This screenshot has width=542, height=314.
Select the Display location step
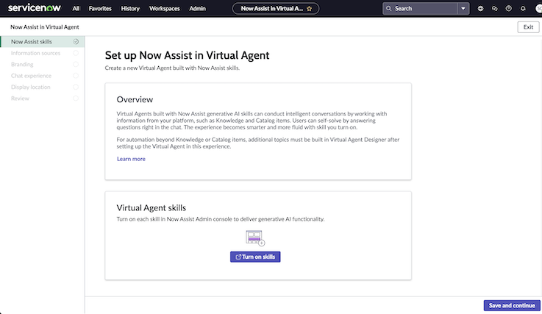(42, 88)
